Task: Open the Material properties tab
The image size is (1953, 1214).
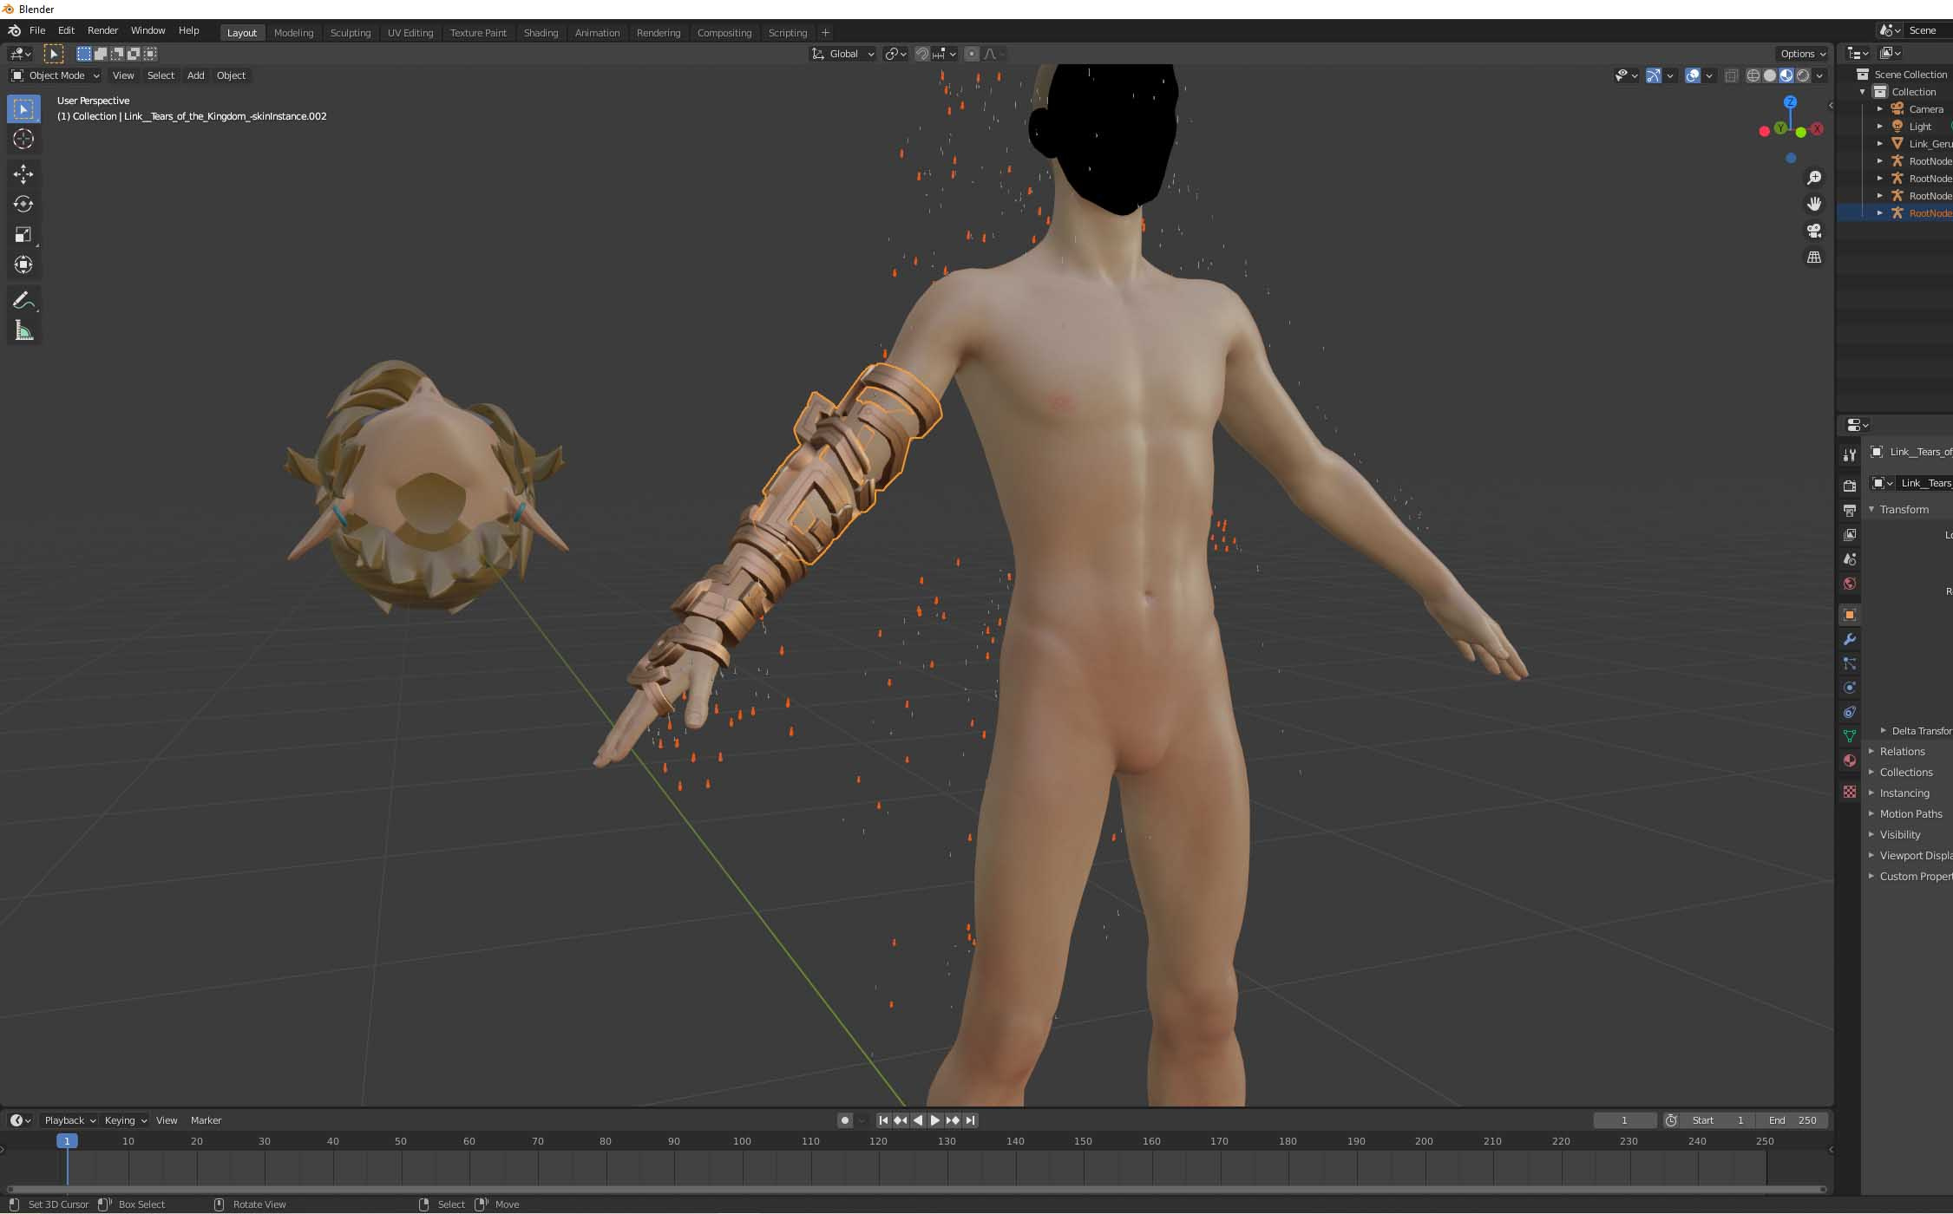Action: click(1850, 760)
